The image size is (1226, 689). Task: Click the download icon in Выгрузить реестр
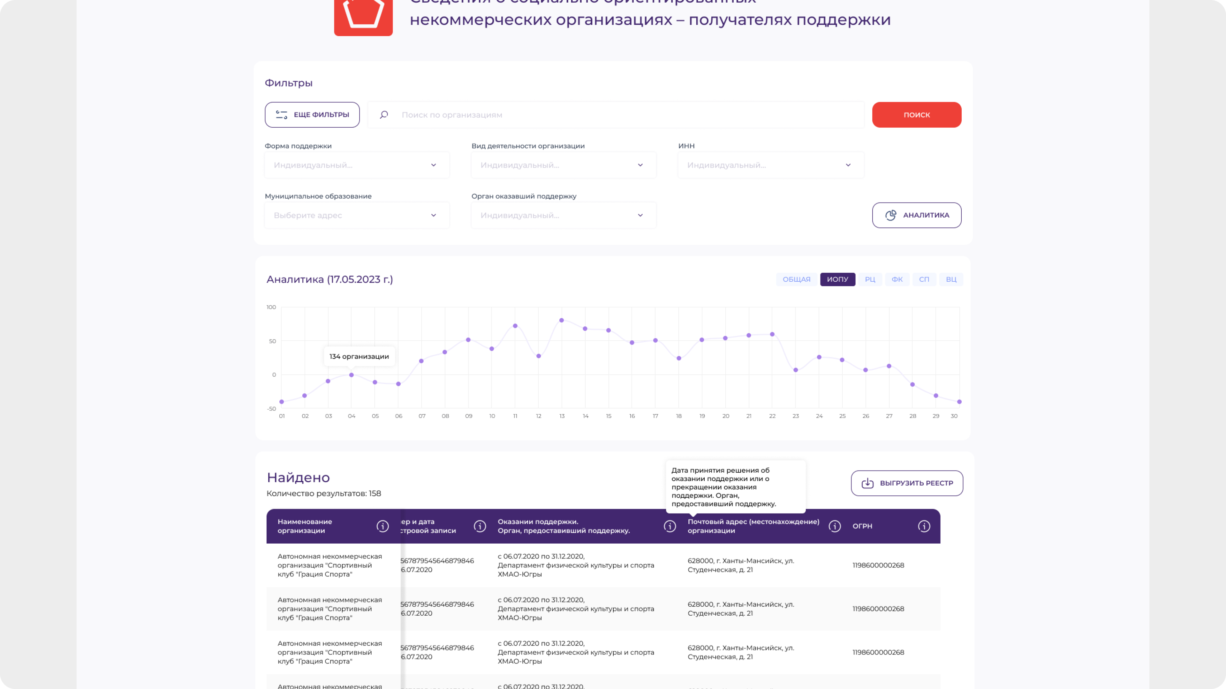pos(868,483)
